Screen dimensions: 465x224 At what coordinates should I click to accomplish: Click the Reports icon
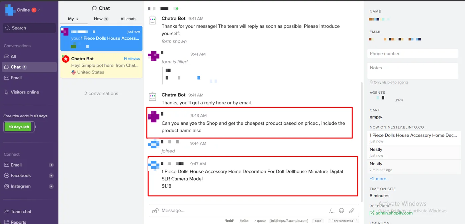pyautogui.click(x=7, y=222)
